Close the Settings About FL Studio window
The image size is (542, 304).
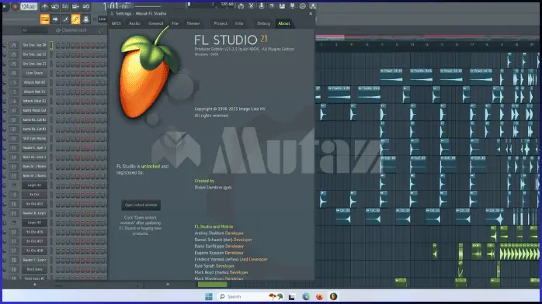pyautogui.click(x=311, y=13)
